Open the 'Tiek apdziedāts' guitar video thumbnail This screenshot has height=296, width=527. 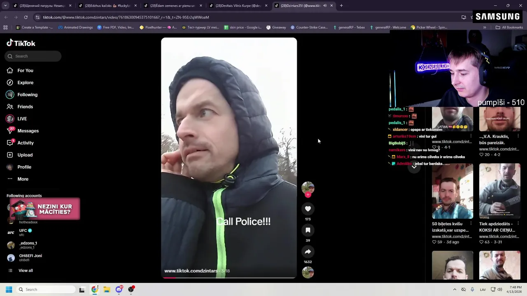[499, 191]
